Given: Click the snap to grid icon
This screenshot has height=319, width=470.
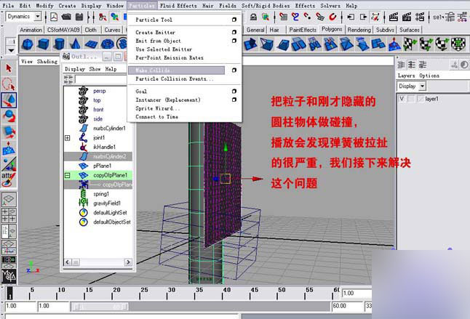Looking at the screenshot, I should (283, 17).
